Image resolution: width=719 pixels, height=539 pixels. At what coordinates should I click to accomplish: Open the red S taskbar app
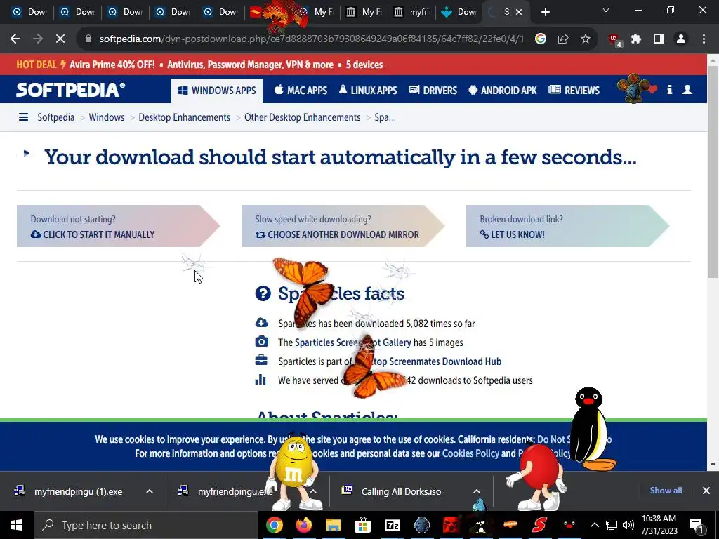540,525
